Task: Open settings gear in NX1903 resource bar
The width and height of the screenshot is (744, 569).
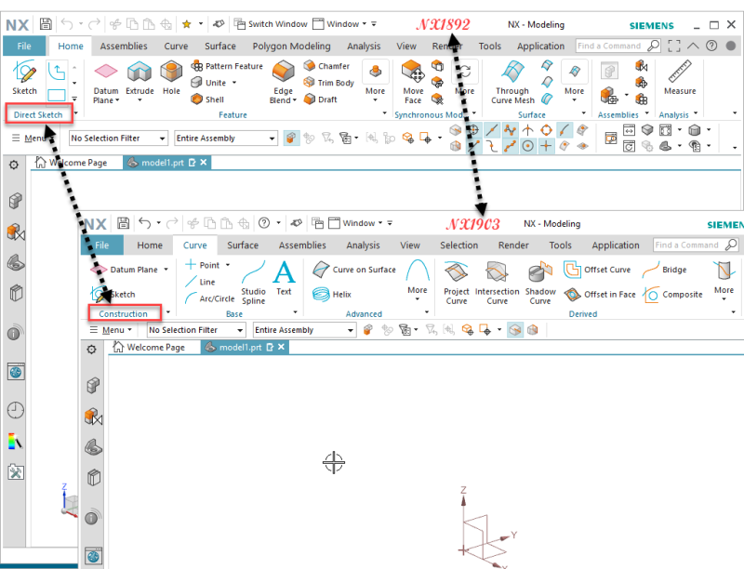Action: click(91, 350)
